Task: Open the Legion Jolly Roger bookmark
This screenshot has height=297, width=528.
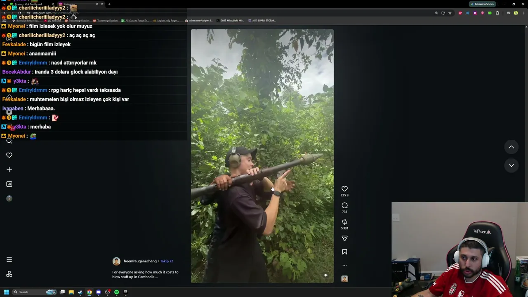Action: pos(166,21)
